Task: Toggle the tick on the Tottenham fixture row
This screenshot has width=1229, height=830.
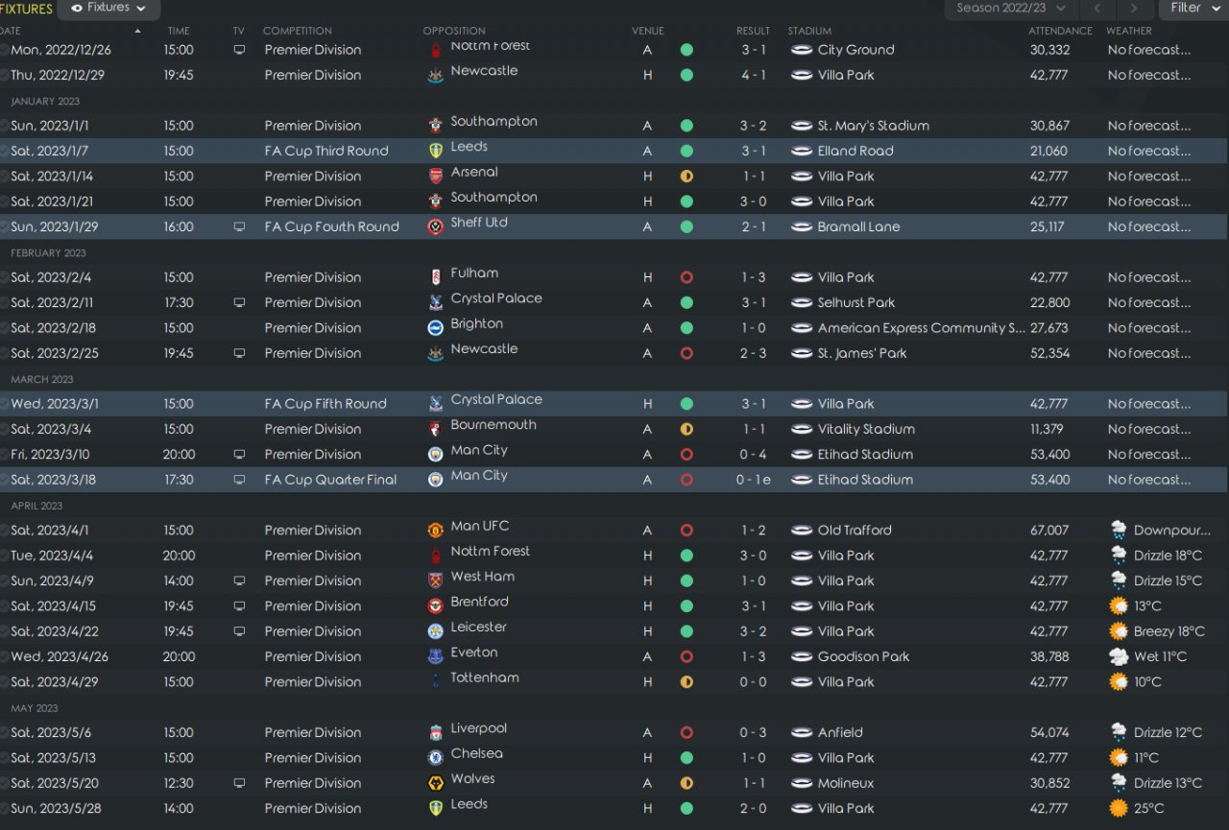Action: point(4,682)
